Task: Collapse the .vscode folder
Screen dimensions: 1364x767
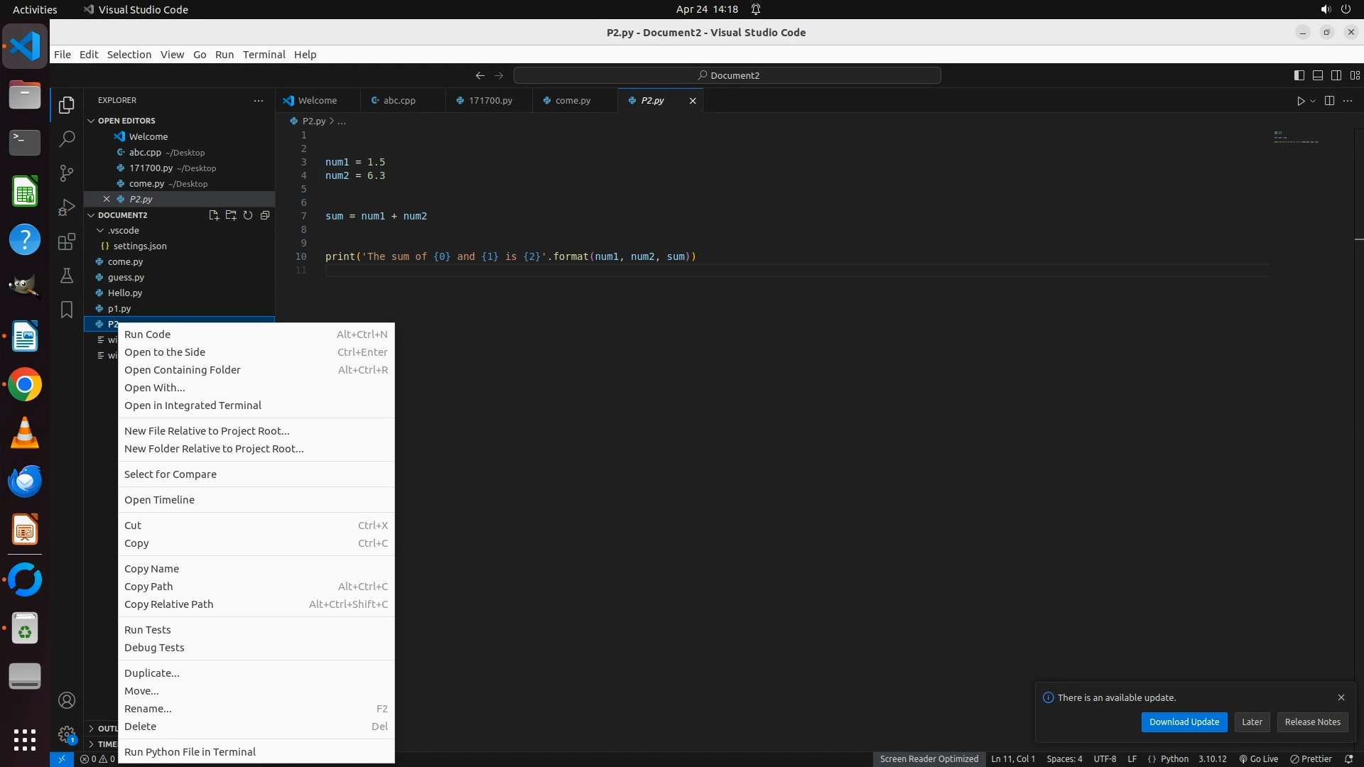Action: (x=101, y=231)
